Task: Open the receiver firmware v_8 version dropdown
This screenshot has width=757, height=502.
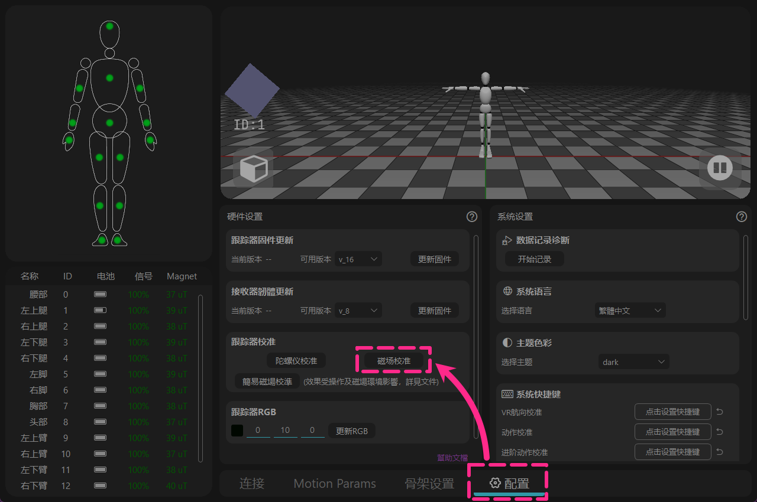Action: coord(358,310)
